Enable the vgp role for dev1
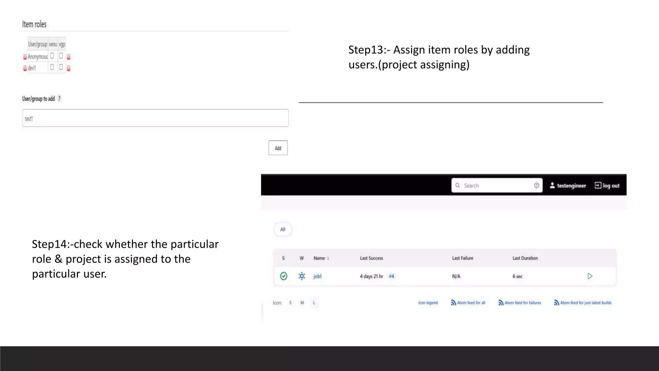 (61, 67)
